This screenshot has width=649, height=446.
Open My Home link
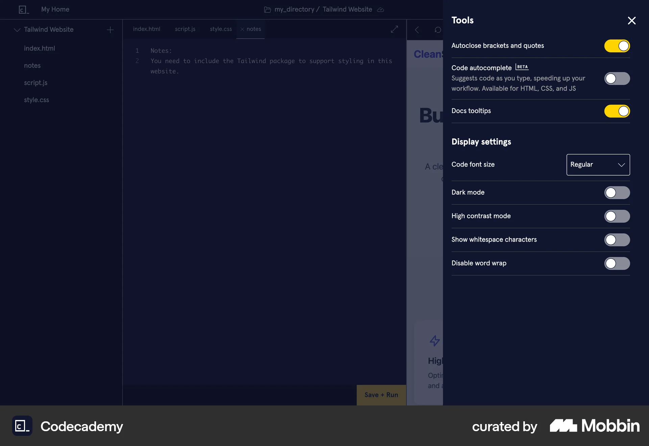55,9
